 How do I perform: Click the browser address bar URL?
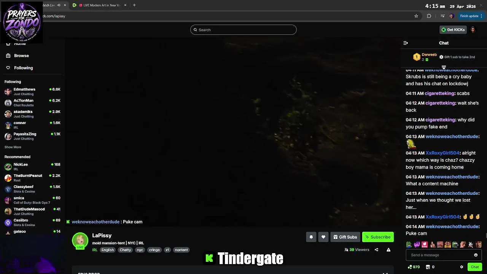click(x=54, y=16)
